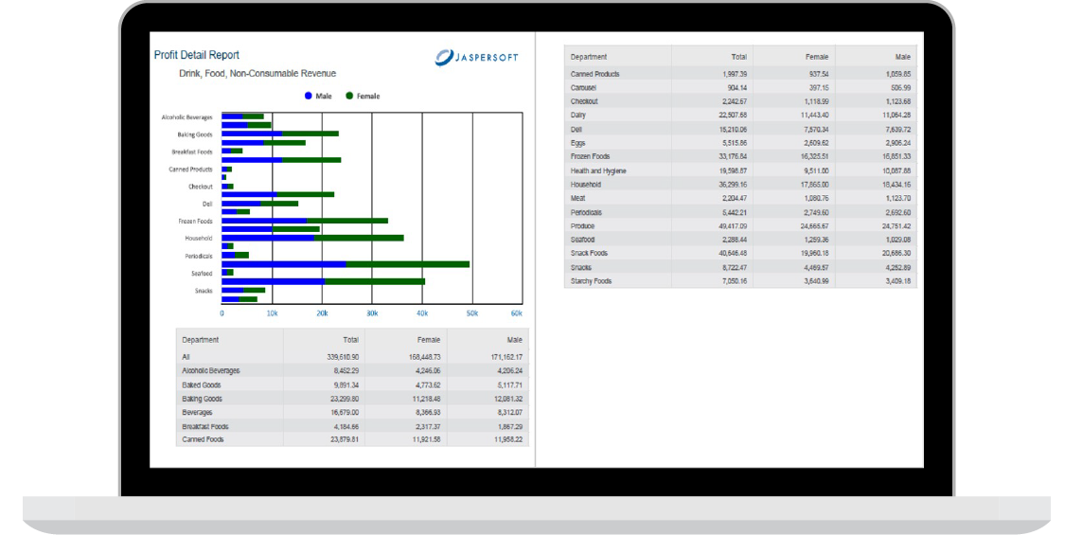This screenshot has height=535, width=1065.
Task: Select the Snacks total 8,722.47
Action: [735, 268]
